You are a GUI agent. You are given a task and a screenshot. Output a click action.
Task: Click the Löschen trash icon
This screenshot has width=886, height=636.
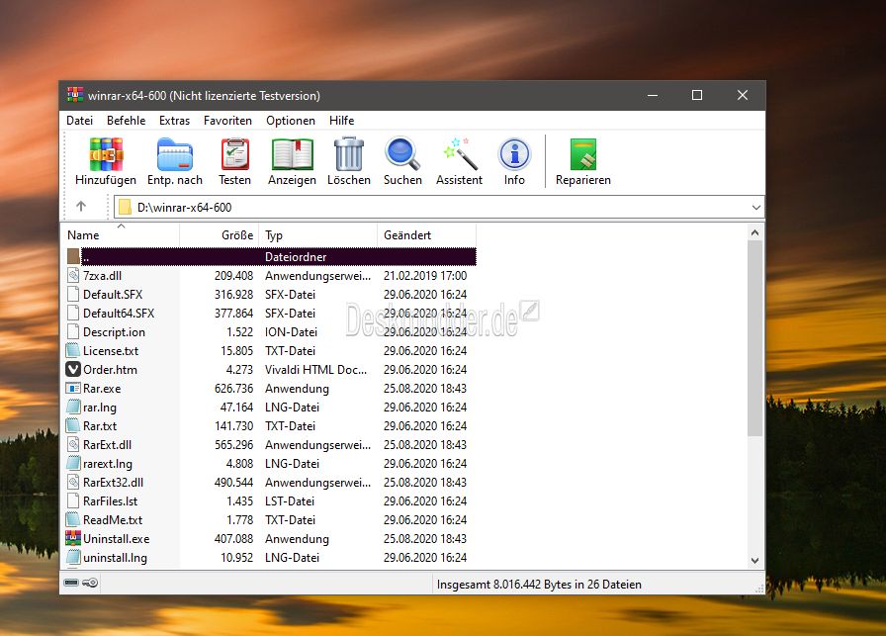point(349,153)
